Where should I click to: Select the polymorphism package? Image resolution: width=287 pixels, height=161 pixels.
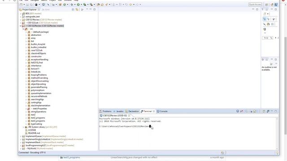click(x=38, y=90)
